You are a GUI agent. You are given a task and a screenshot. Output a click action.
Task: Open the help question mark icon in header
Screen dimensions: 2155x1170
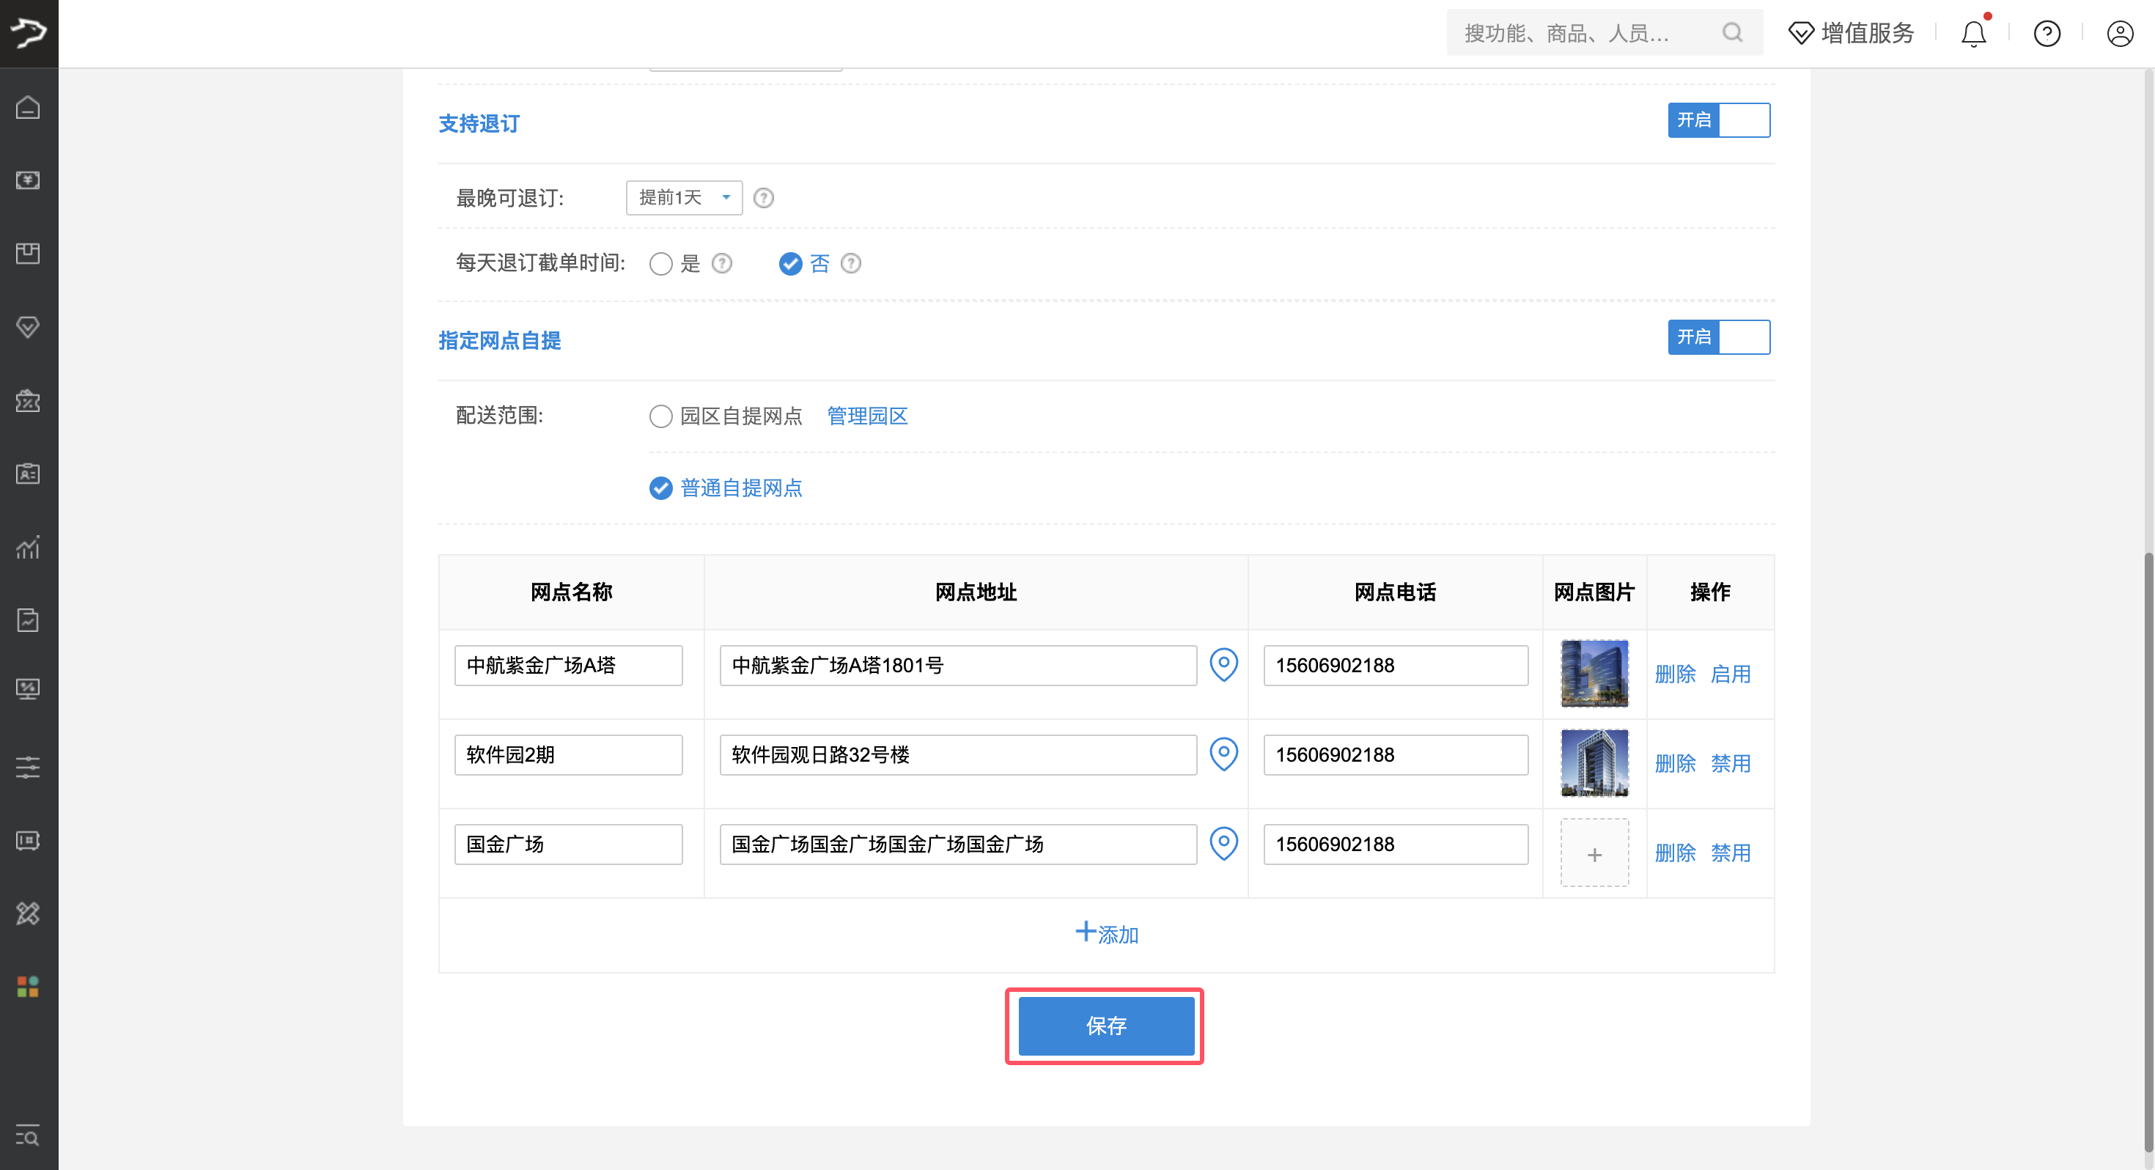pos(2047,34)
